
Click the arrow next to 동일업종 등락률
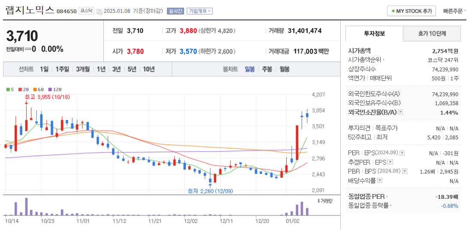tap(391, 206)
